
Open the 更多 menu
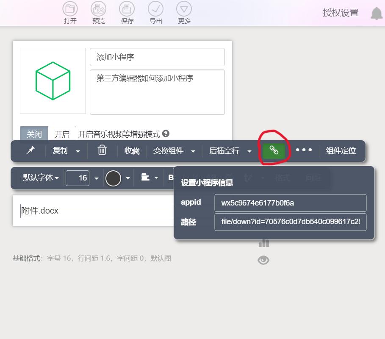tap(184, 9)
